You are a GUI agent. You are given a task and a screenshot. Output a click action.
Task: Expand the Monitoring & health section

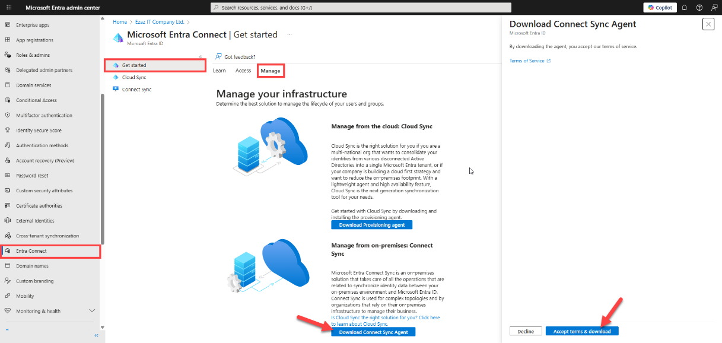pyautogui.click(x=92, y=311)
